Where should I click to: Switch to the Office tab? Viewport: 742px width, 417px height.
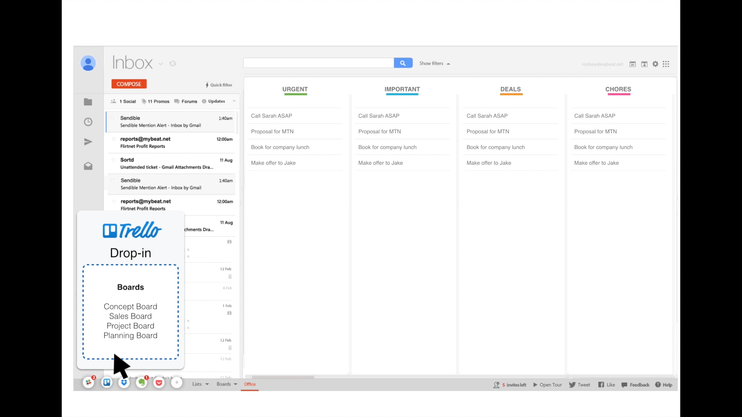coord(250,384)
